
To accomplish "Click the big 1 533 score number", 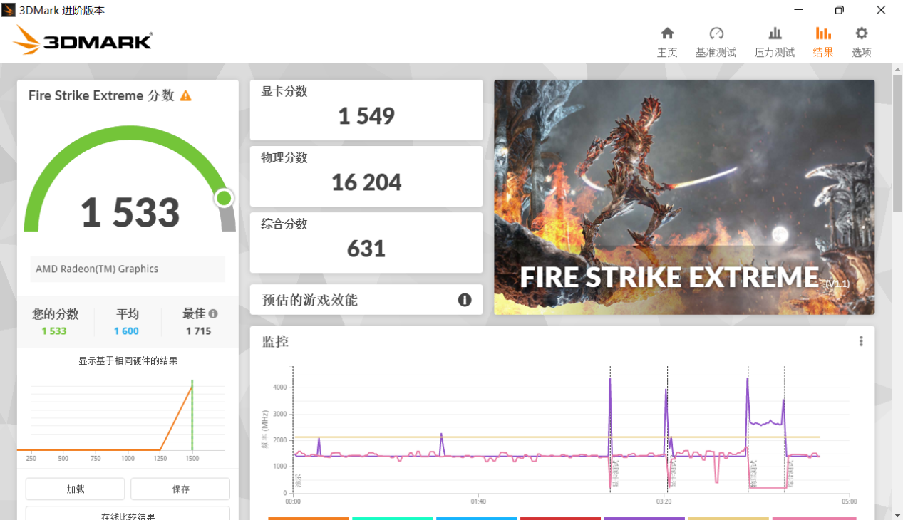I will point(130,213).
